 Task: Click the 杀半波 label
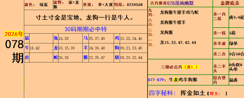(x=219, y=44)
